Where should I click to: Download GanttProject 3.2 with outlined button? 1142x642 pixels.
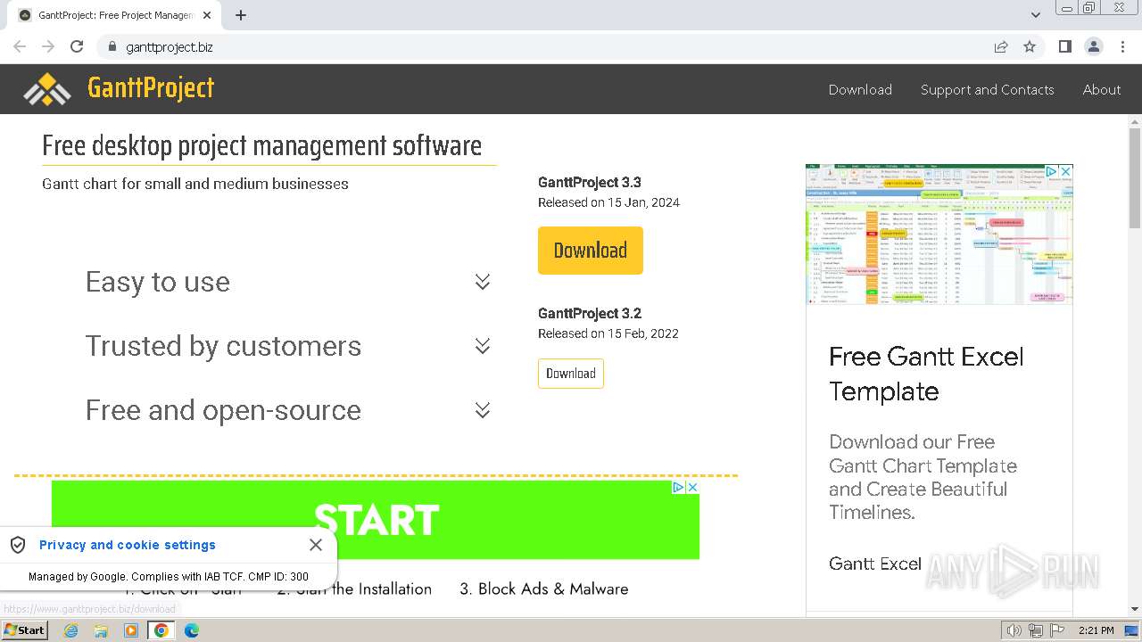[x=571, y=374]
